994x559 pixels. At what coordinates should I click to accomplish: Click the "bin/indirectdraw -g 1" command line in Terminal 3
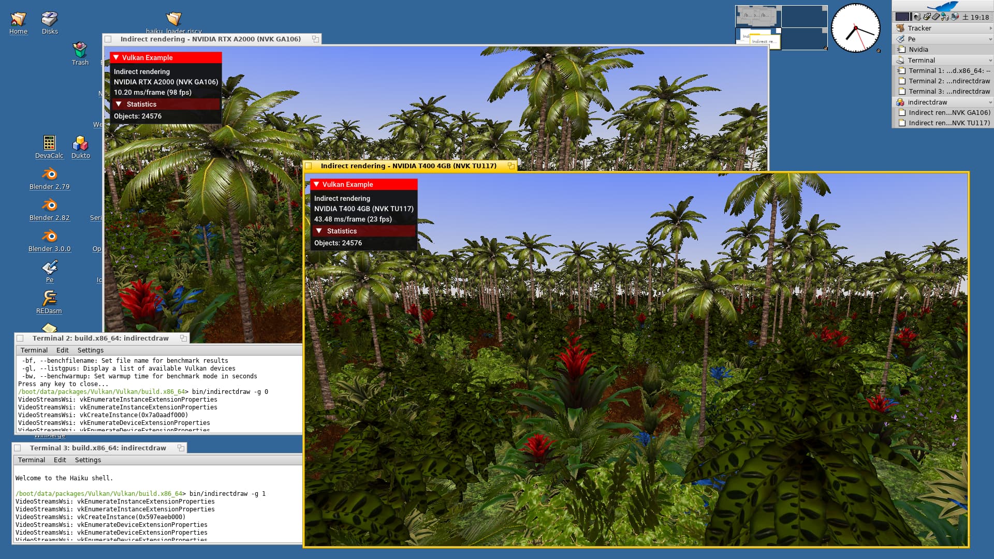click(x=227, y=494)
